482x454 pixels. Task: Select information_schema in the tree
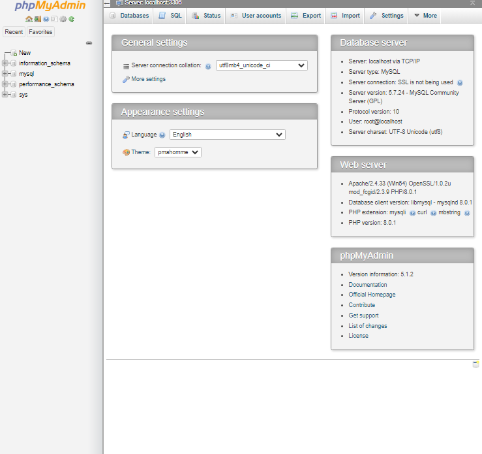pos(45,63)
